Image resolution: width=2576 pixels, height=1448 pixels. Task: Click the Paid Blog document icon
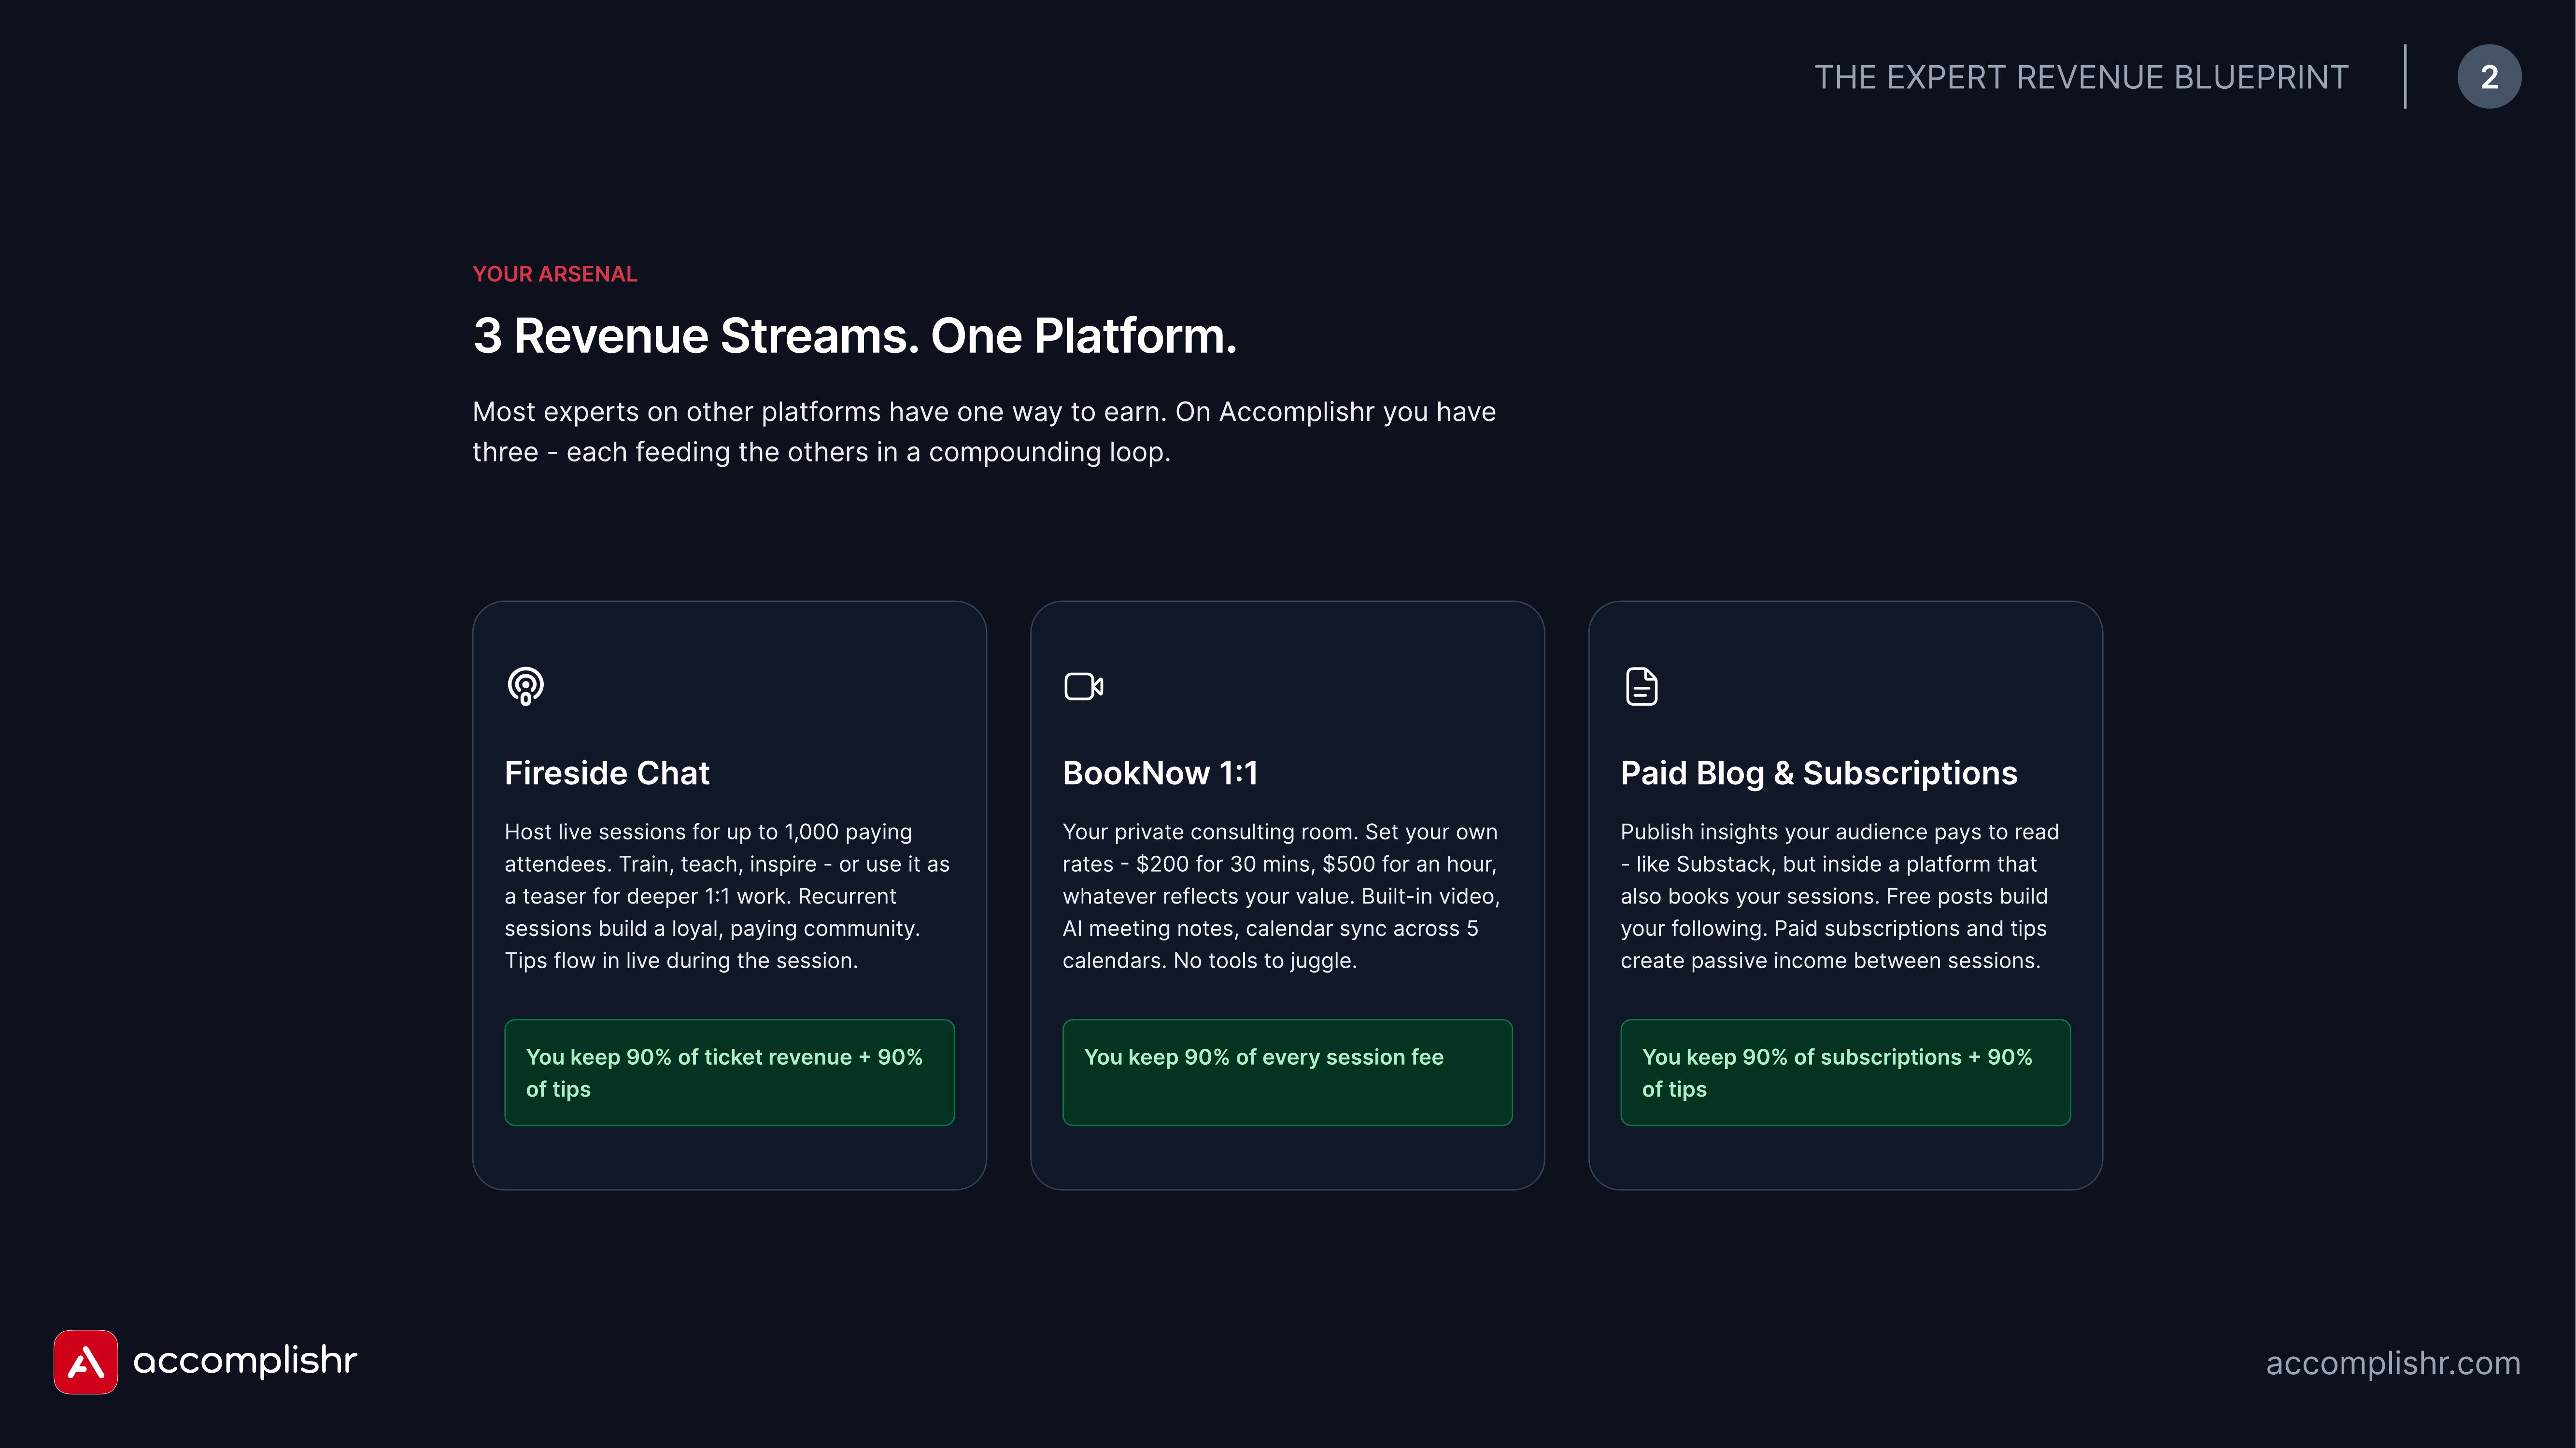(x=1641, y=686)
